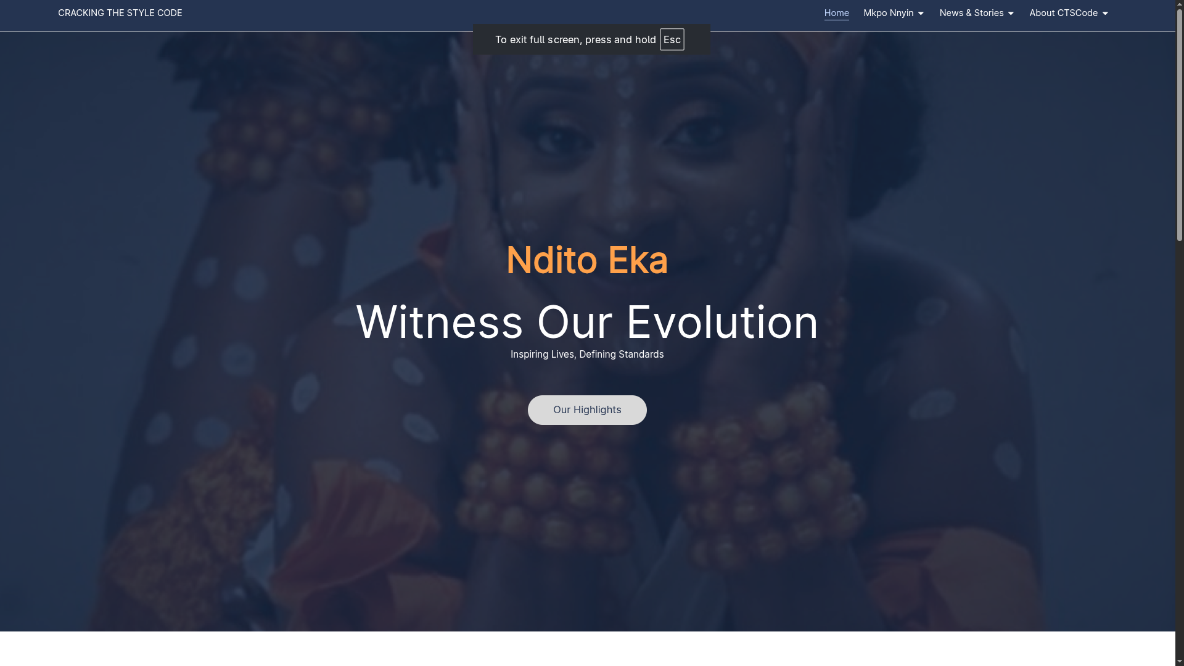Click the Esc key hint box

pos(672,39)
